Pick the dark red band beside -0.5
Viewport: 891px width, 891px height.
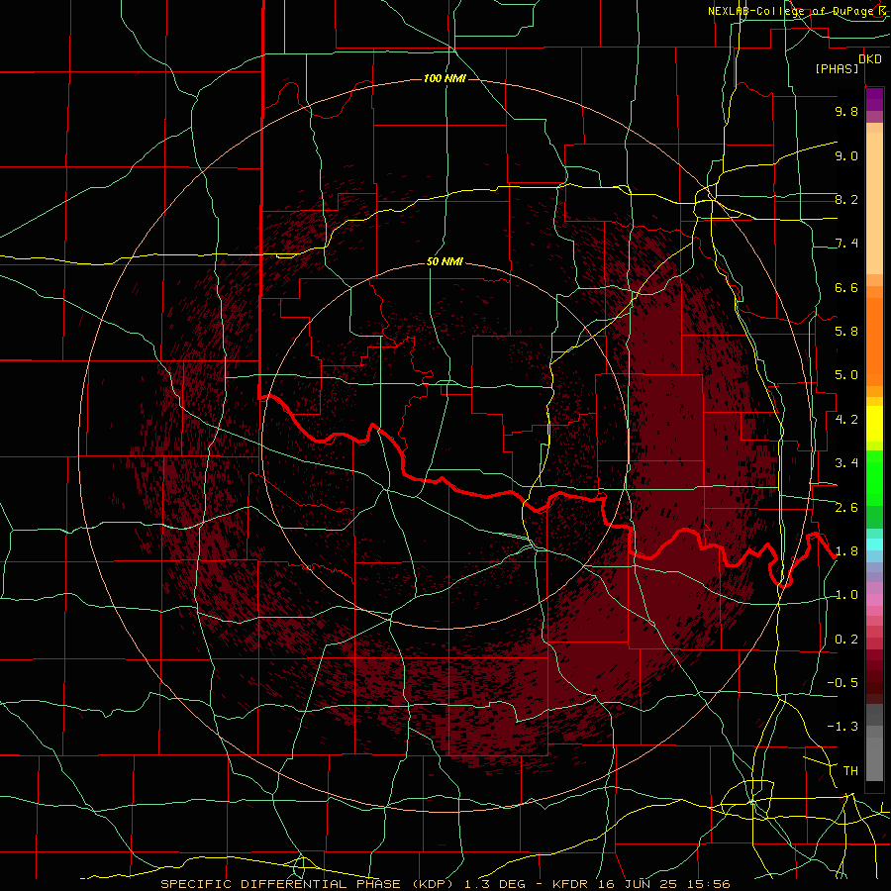pyautogui.click(x=874, y=683)
